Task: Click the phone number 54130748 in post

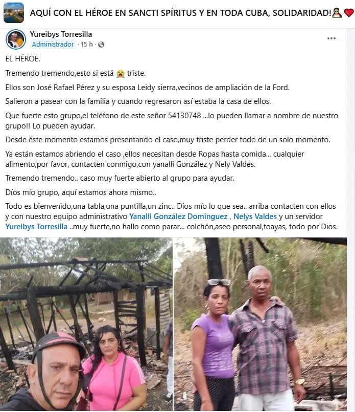Action: [184, 116]
